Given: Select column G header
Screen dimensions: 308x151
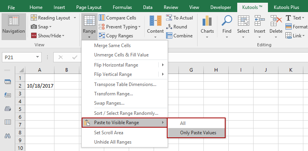Looking at the screenshot, I should pyautogui.click(x=191, y=70).
